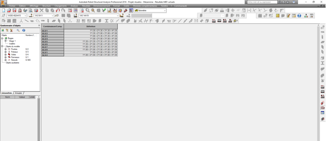Viewport: 328px width, 141px height.
Task: Select the Indéfini tree item
Action: point(12,44)
